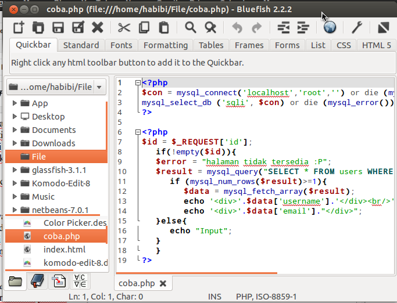The height and width of the screenshot is (303, 397).
Task: Expand the Downloads folder
Action: 15,143
